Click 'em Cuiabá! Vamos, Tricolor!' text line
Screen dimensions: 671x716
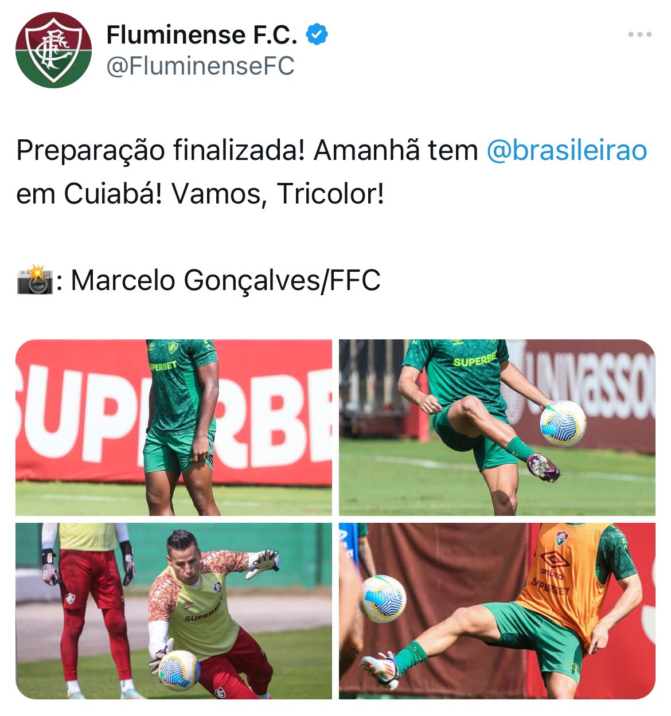pos(200,194)
